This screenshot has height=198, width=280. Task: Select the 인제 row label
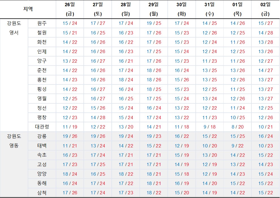pos(42,52)
